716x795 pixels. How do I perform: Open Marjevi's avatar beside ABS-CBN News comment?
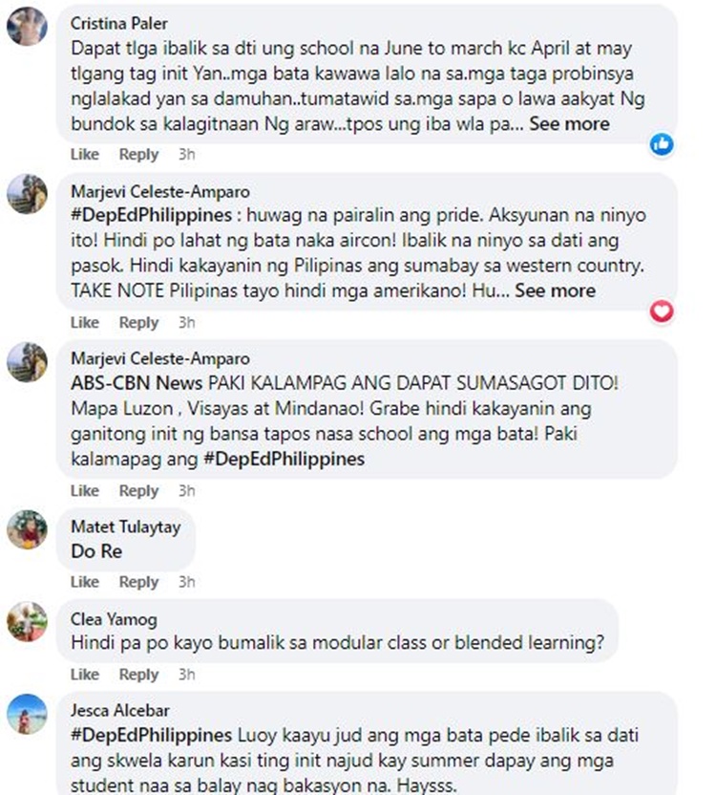click(x=27, y=361)
